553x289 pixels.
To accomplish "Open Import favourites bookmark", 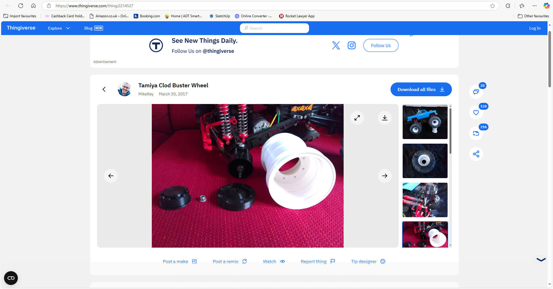I will pos(20,16).
